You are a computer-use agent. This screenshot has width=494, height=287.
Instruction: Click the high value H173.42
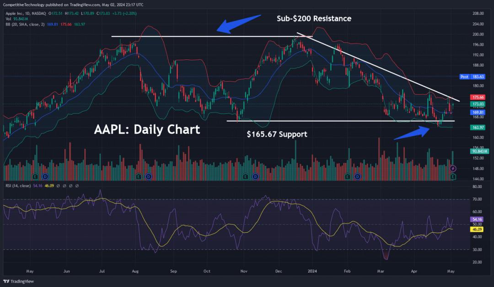[x=72, y=14]
